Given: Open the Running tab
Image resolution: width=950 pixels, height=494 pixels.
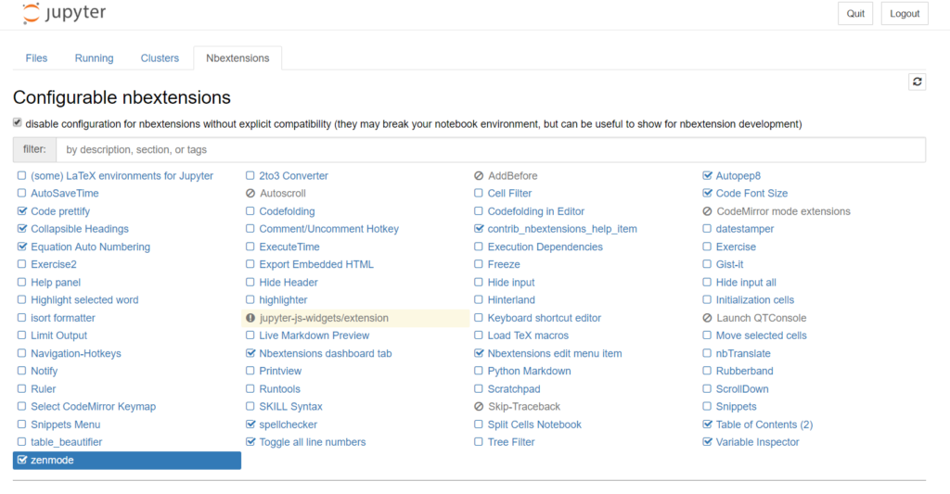Looking at the screenshot, I should point(94,58).
